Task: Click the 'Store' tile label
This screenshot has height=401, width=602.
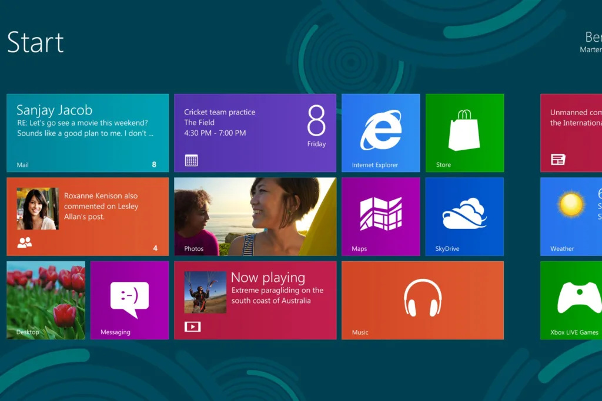Action: 443,165
